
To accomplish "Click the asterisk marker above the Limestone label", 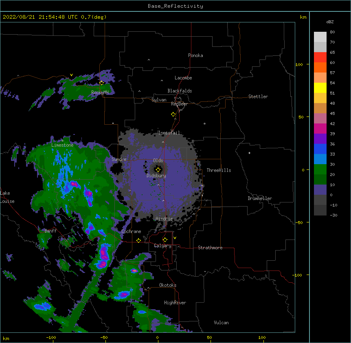I will pos(62,141).
